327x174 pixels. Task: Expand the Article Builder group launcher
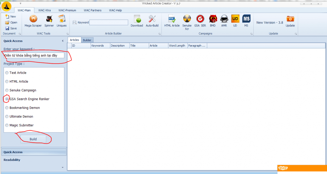coord(160,34)
